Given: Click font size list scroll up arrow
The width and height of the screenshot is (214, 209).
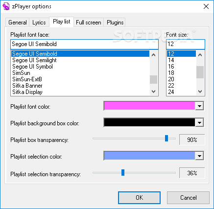Looking at the screenshot, I should (x=200, y=55).
